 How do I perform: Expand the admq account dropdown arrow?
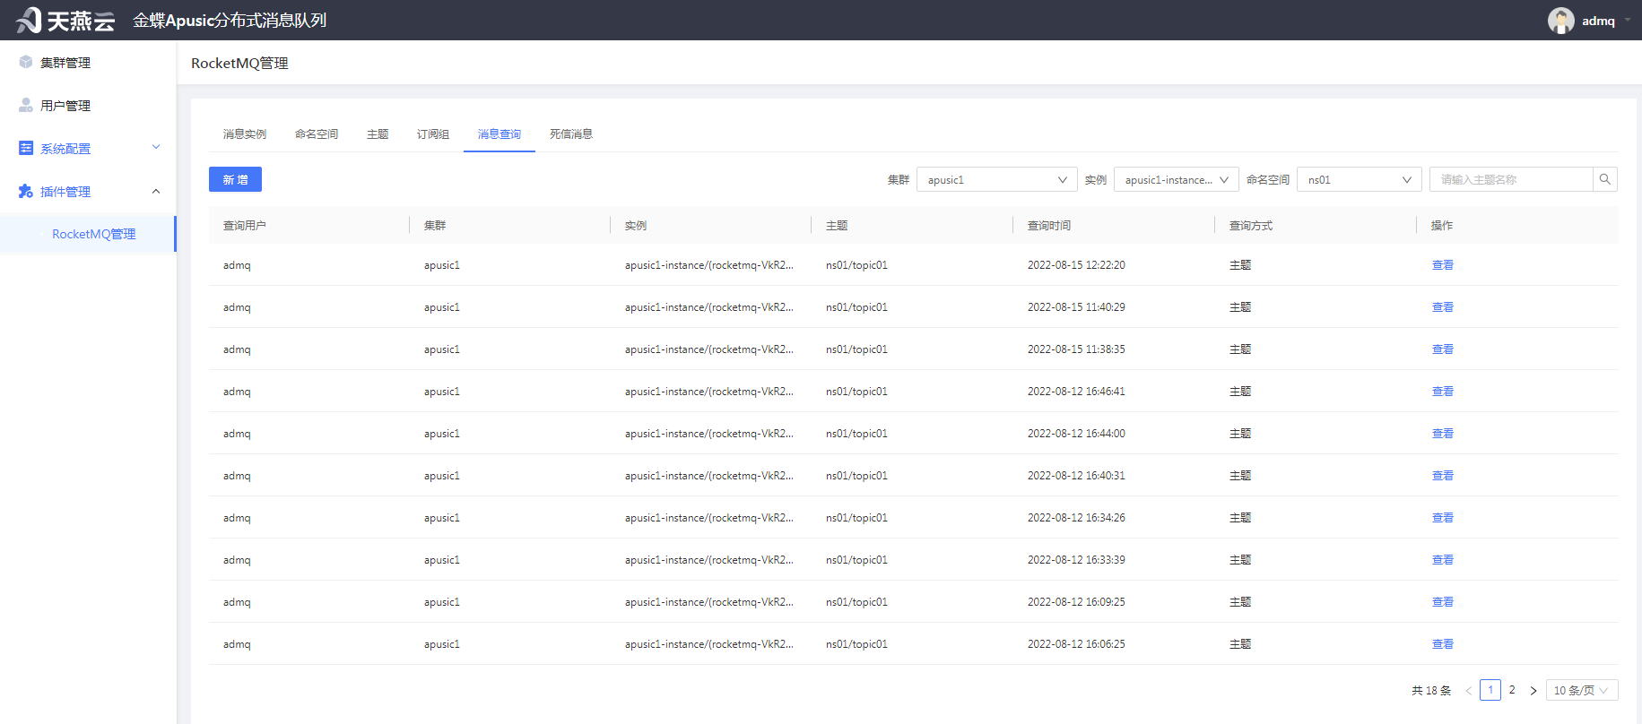[1628, 20]
